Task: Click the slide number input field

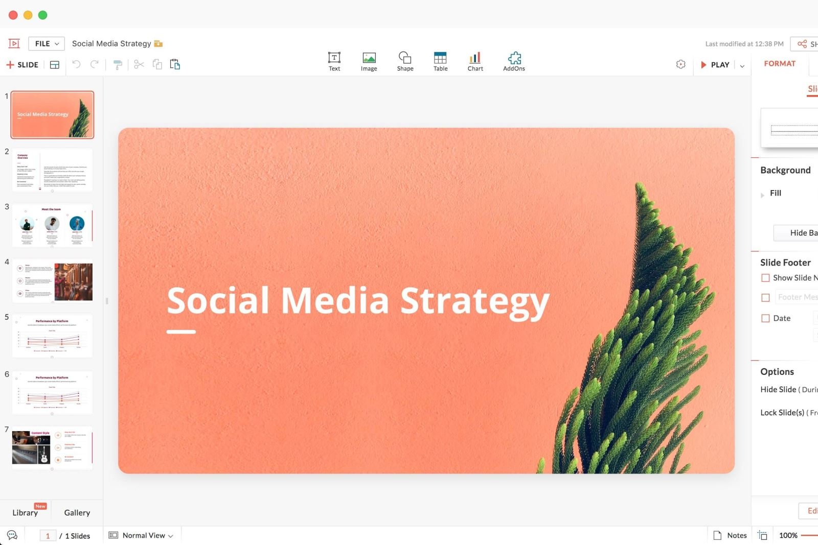Action: point(48,535)
